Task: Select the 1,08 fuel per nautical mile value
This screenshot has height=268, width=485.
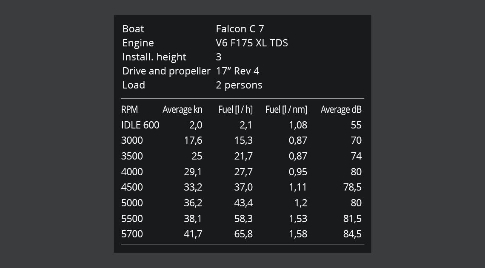Action: coord(298,125)
